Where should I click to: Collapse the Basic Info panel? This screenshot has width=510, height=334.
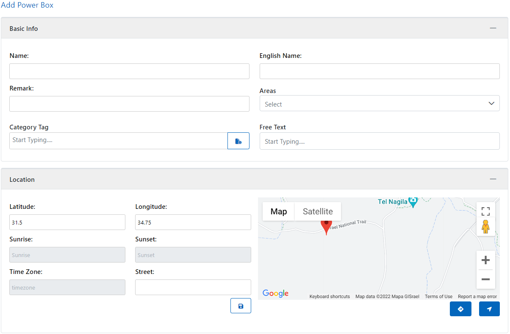click(493, 28)
